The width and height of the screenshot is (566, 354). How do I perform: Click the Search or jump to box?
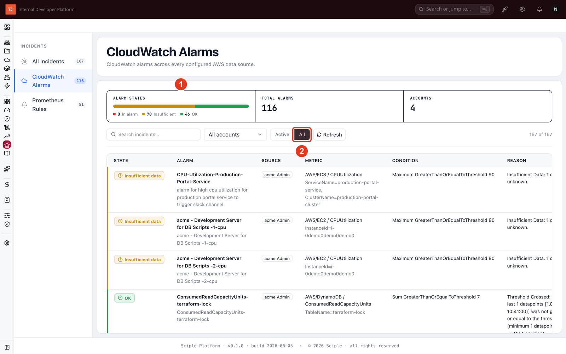[x=454, y=9]
